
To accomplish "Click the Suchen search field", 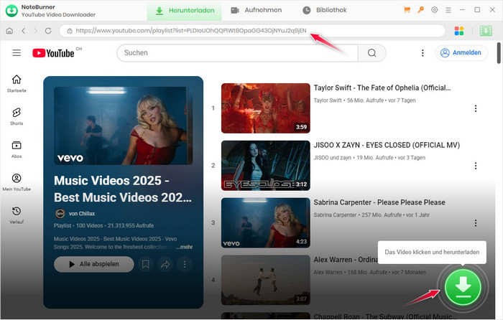I will coord(237,53).
